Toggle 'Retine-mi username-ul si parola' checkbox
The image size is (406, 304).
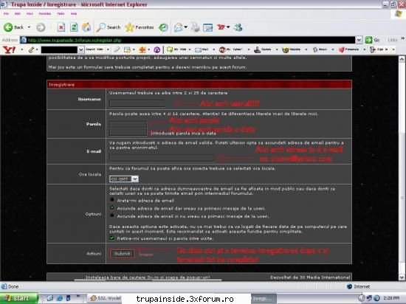click(x=112, y=238)
